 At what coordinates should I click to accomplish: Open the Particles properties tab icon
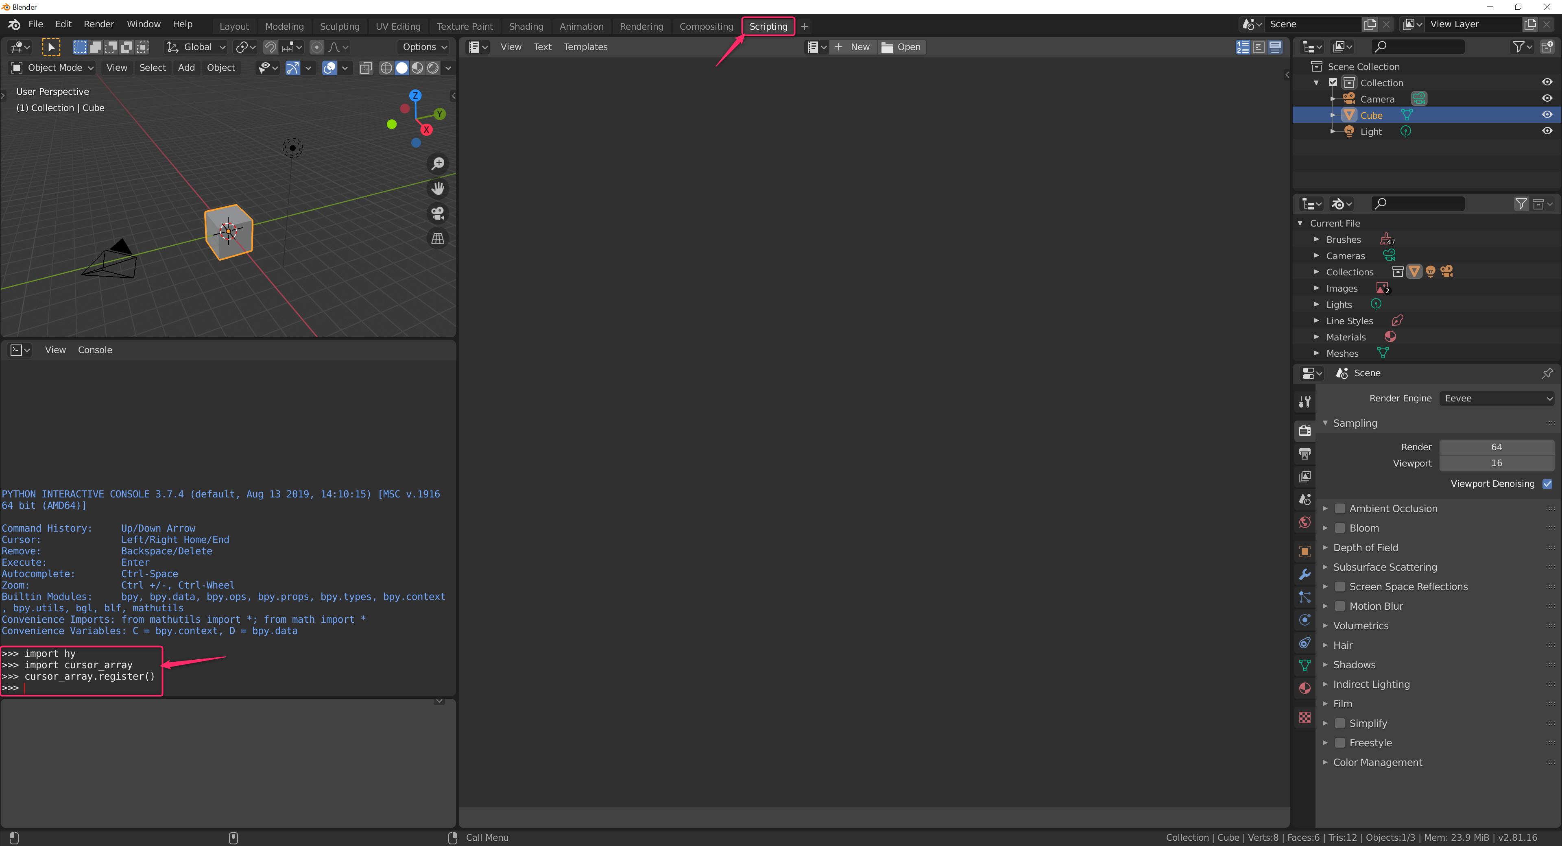pyautogui.click(x=1305, y=597)
